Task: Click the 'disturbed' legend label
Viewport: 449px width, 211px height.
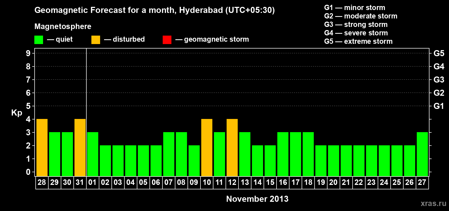Action: (x=129, y=39)
